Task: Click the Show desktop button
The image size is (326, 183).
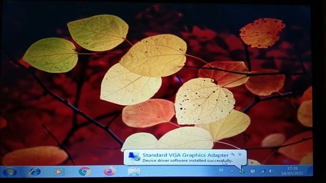Action: [x=310, y=171]
